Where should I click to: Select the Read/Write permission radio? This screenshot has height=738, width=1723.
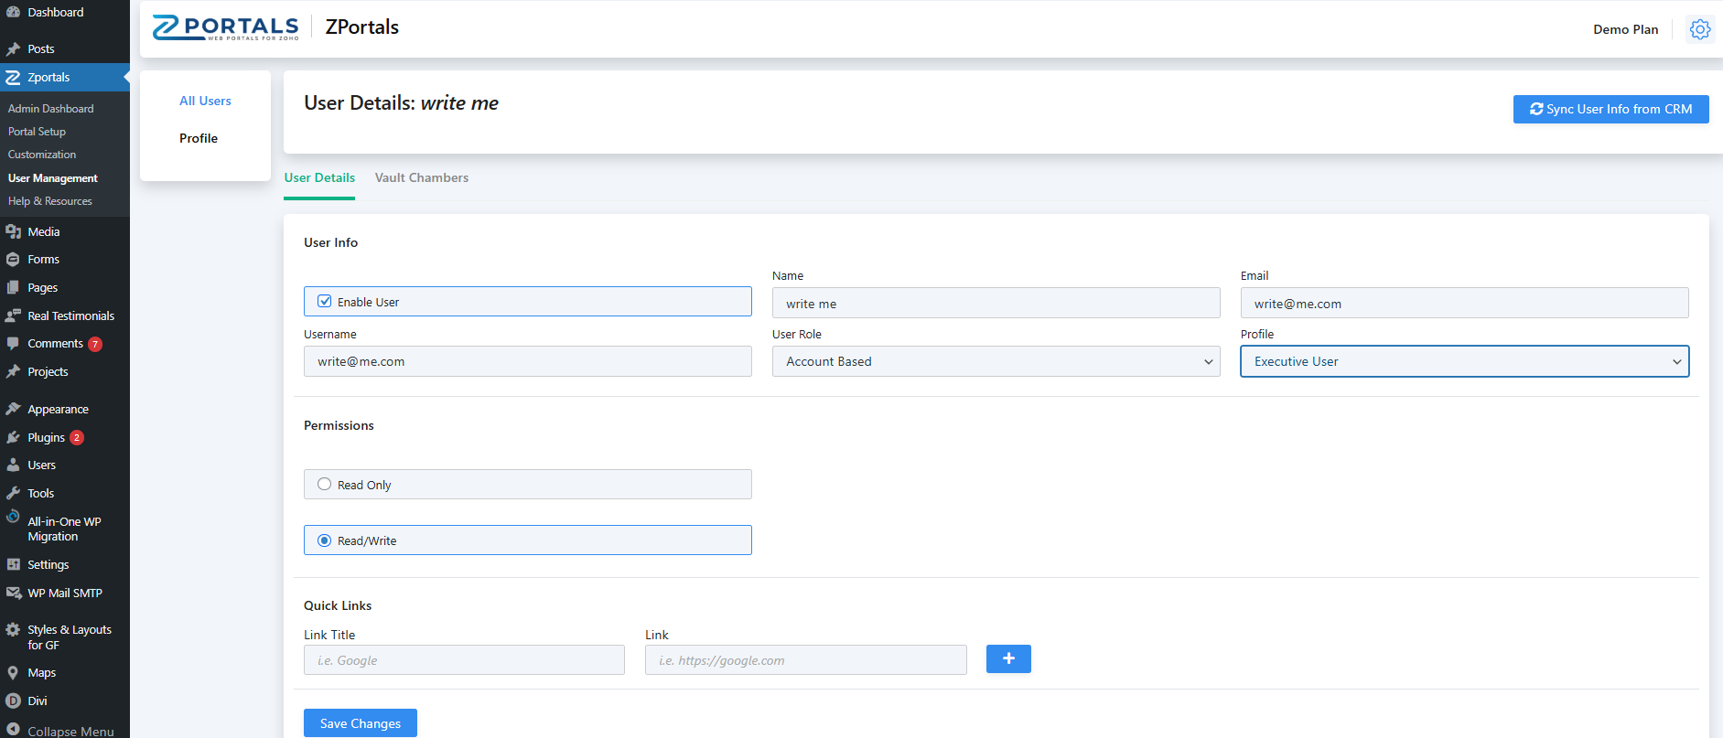tap(325, 540)
